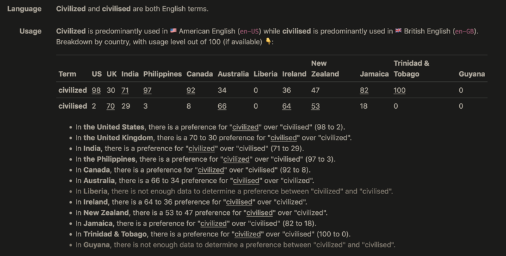Click underlined "civilised" in New Zealand bullet
This screenshot has height=256, width=506.
[260, 213]
